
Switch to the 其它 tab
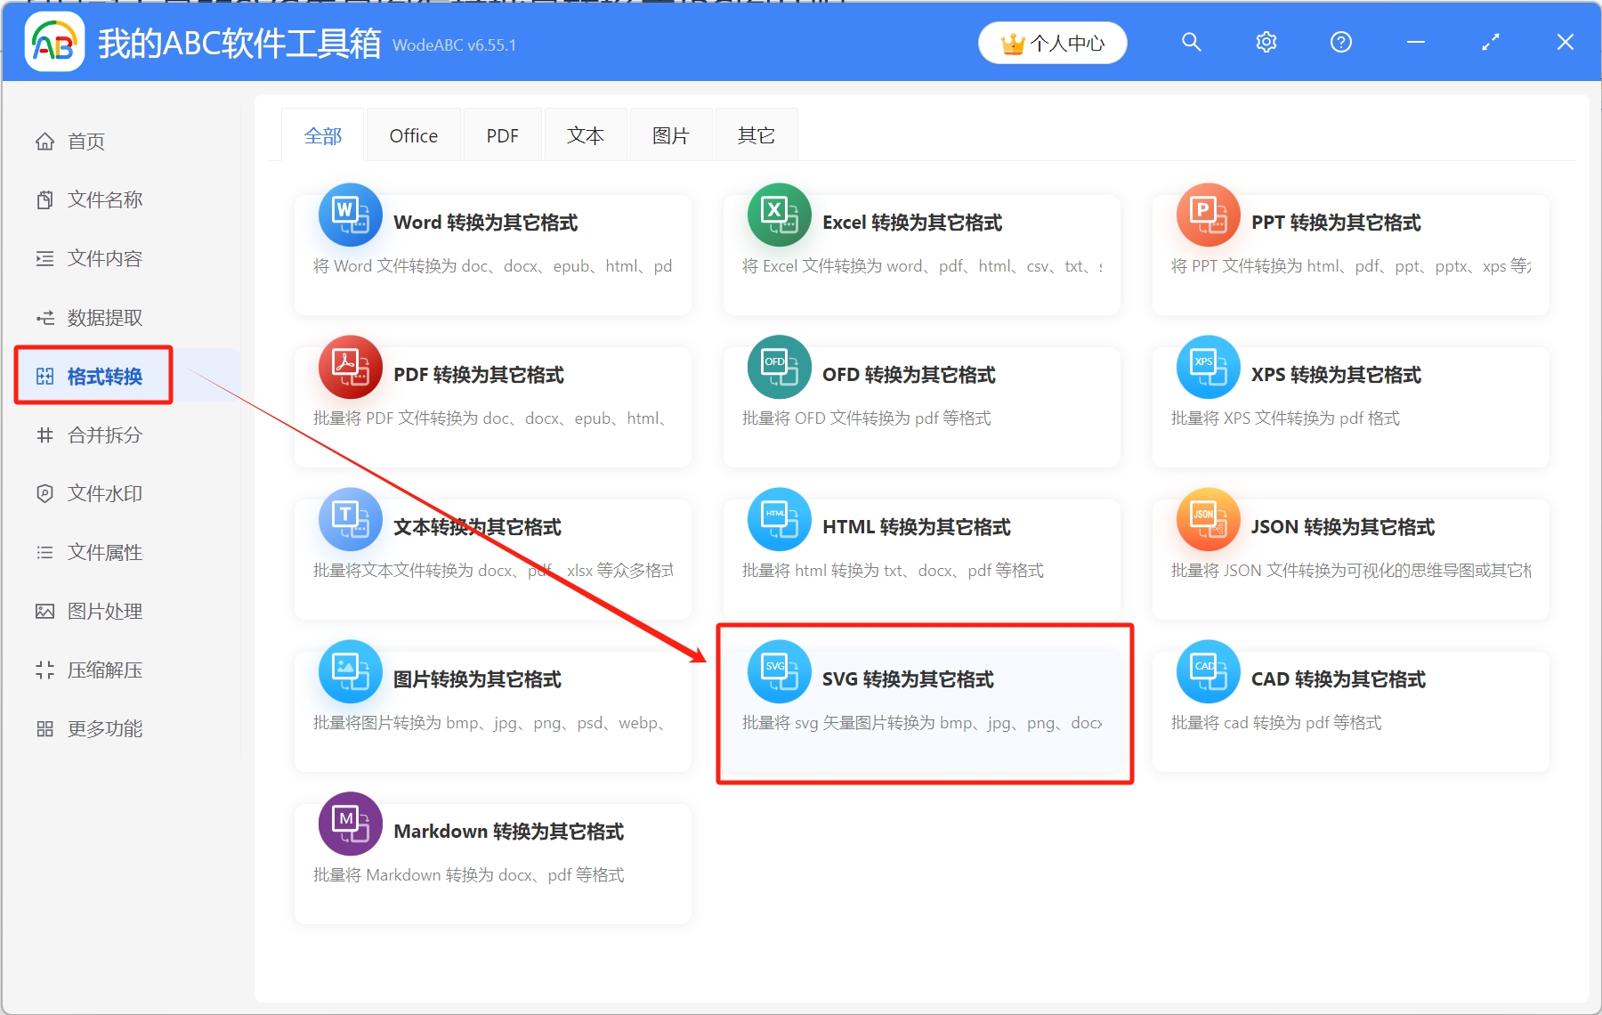tap(755, 134)
